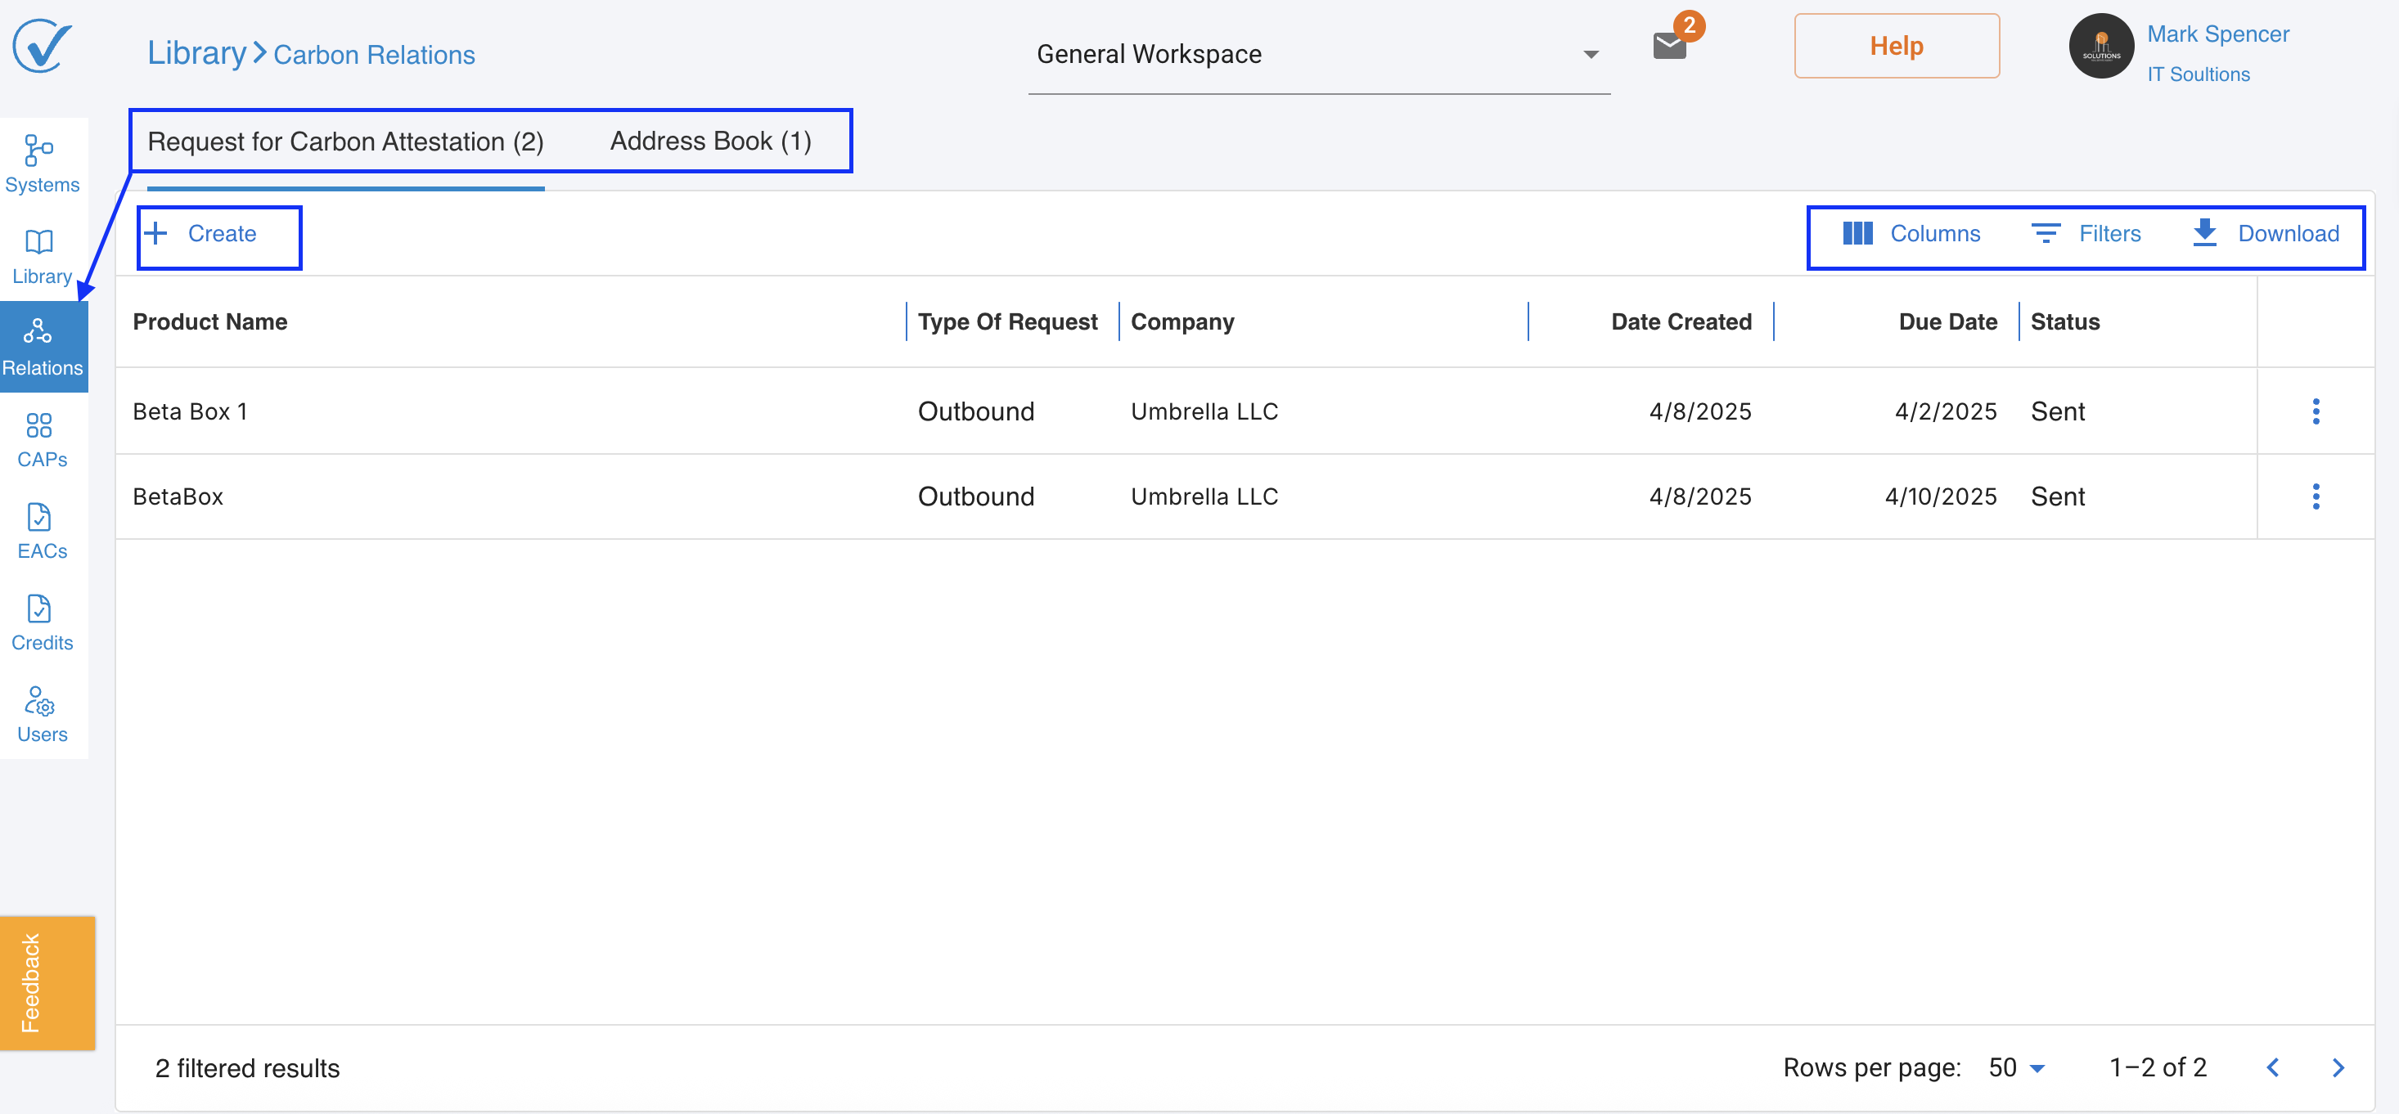Open row actions menu for BetaBox

coord(2316,496)
